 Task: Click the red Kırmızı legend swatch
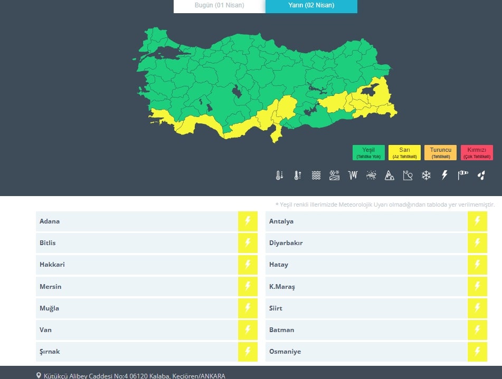(476, 152)
